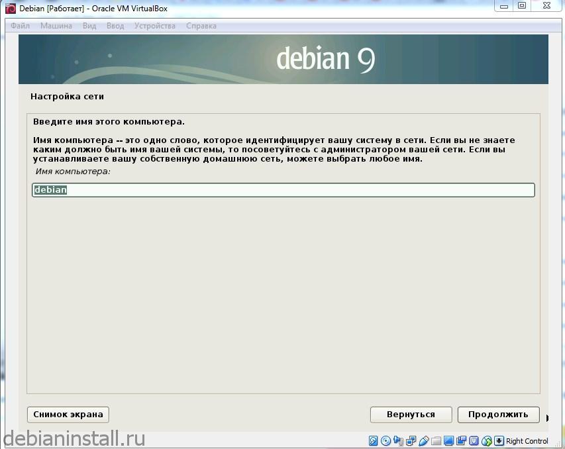Click the VirtualBox icon in the title bar
The image size is (565, 449).
click(x=9, y=8)
